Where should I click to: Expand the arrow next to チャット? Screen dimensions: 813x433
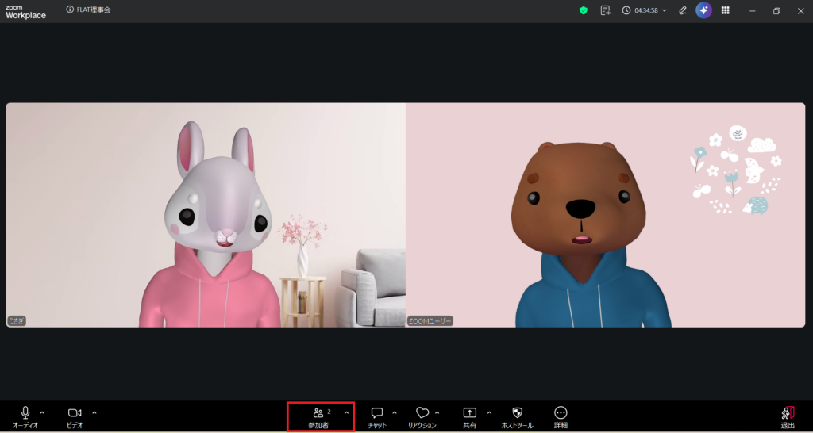coord(395,412)
